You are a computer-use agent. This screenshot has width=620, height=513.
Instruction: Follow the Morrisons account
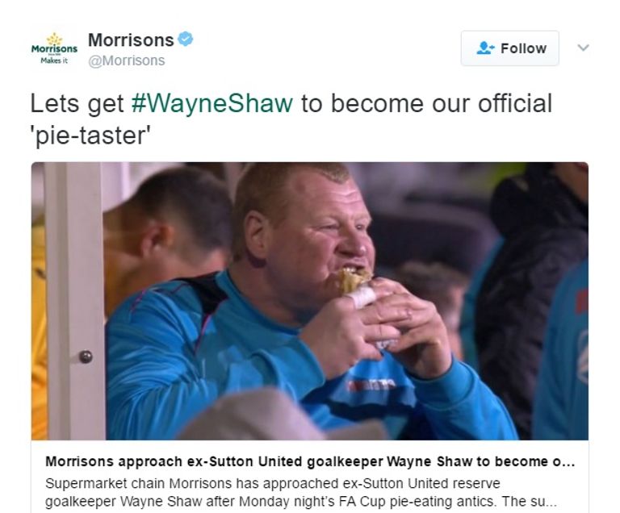[x=509, y=48]
